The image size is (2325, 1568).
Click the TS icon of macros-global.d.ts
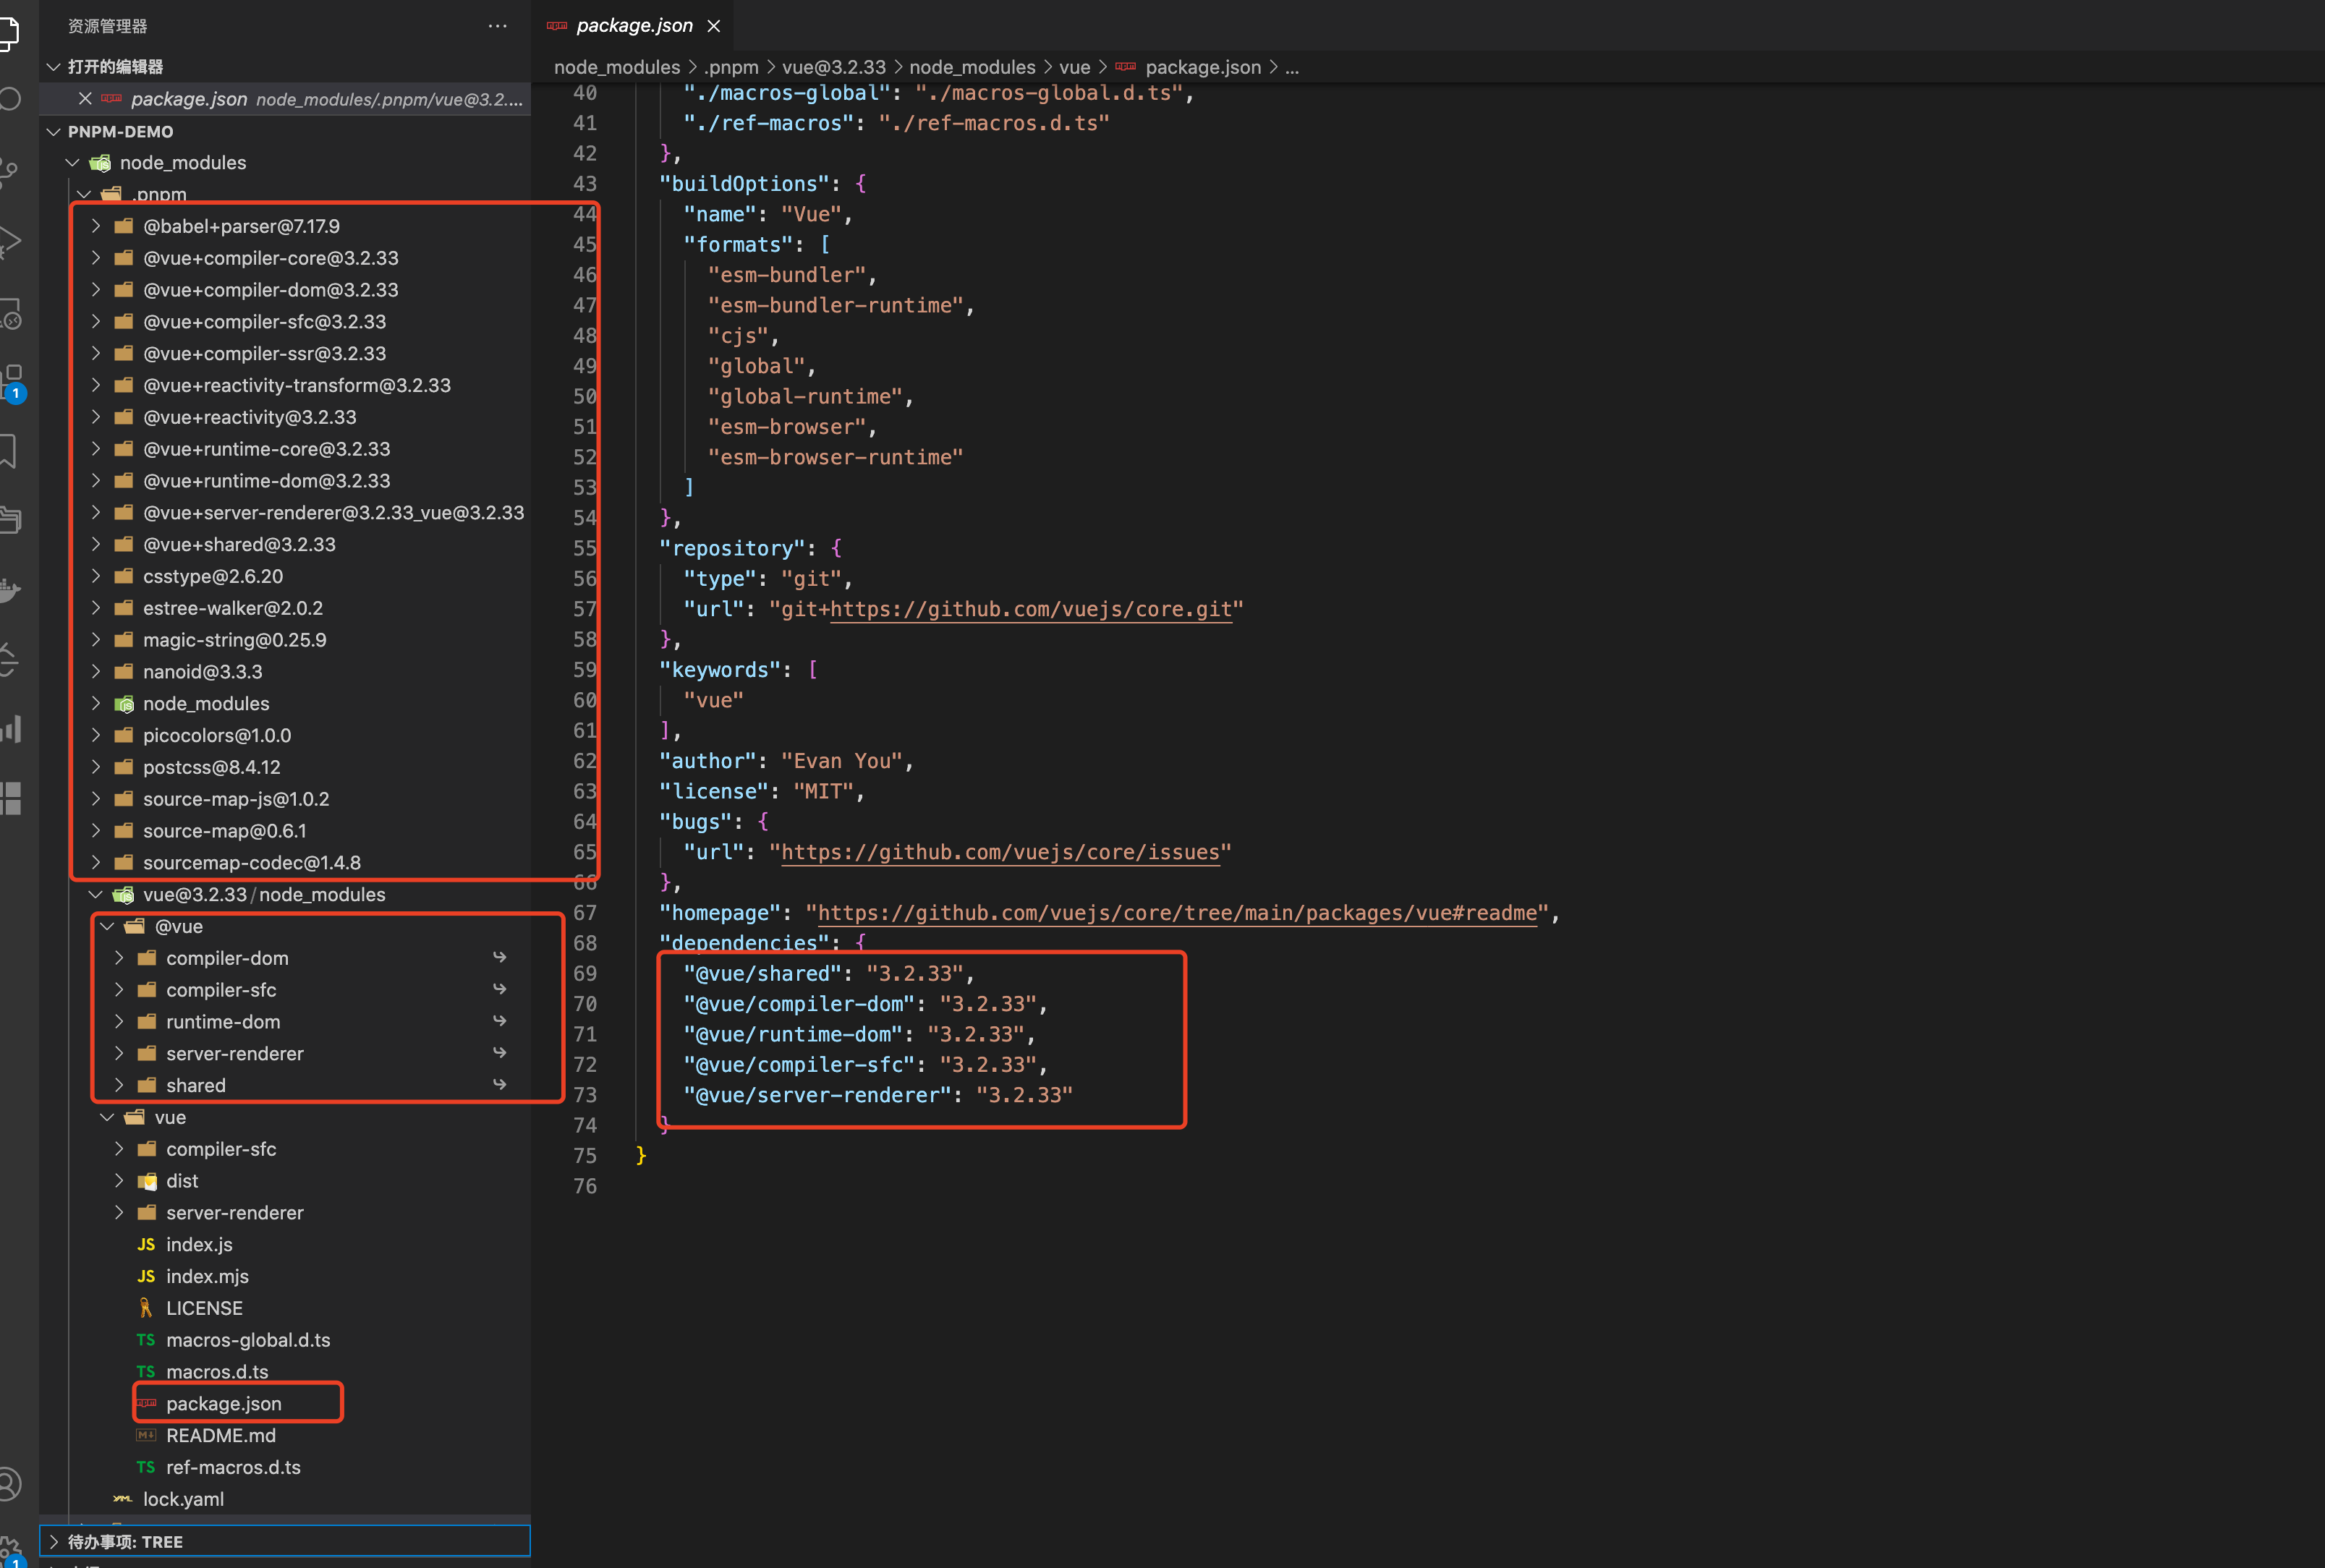pyautogui.click(x=146, y=1340)
